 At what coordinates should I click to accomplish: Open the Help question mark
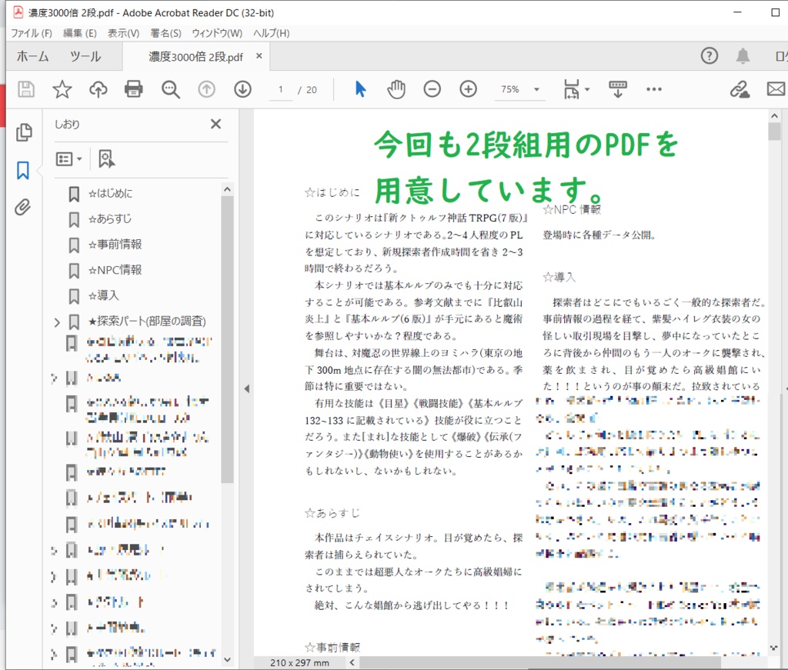tap(709, 55)
